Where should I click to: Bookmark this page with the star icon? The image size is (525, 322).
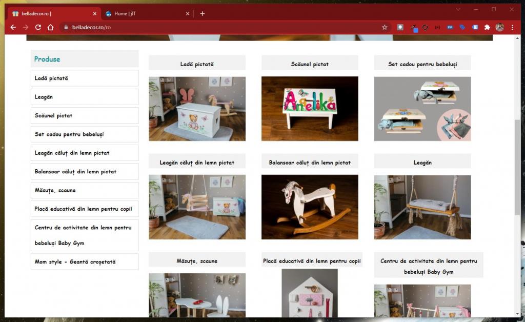point(385,27)
